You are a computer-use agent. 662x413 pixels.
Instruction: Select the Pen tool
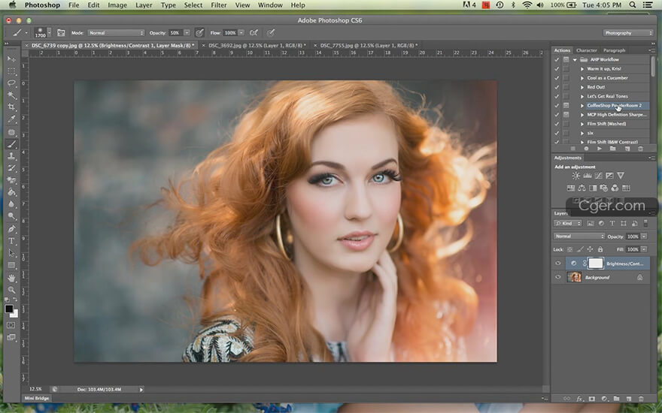(11, 229)
